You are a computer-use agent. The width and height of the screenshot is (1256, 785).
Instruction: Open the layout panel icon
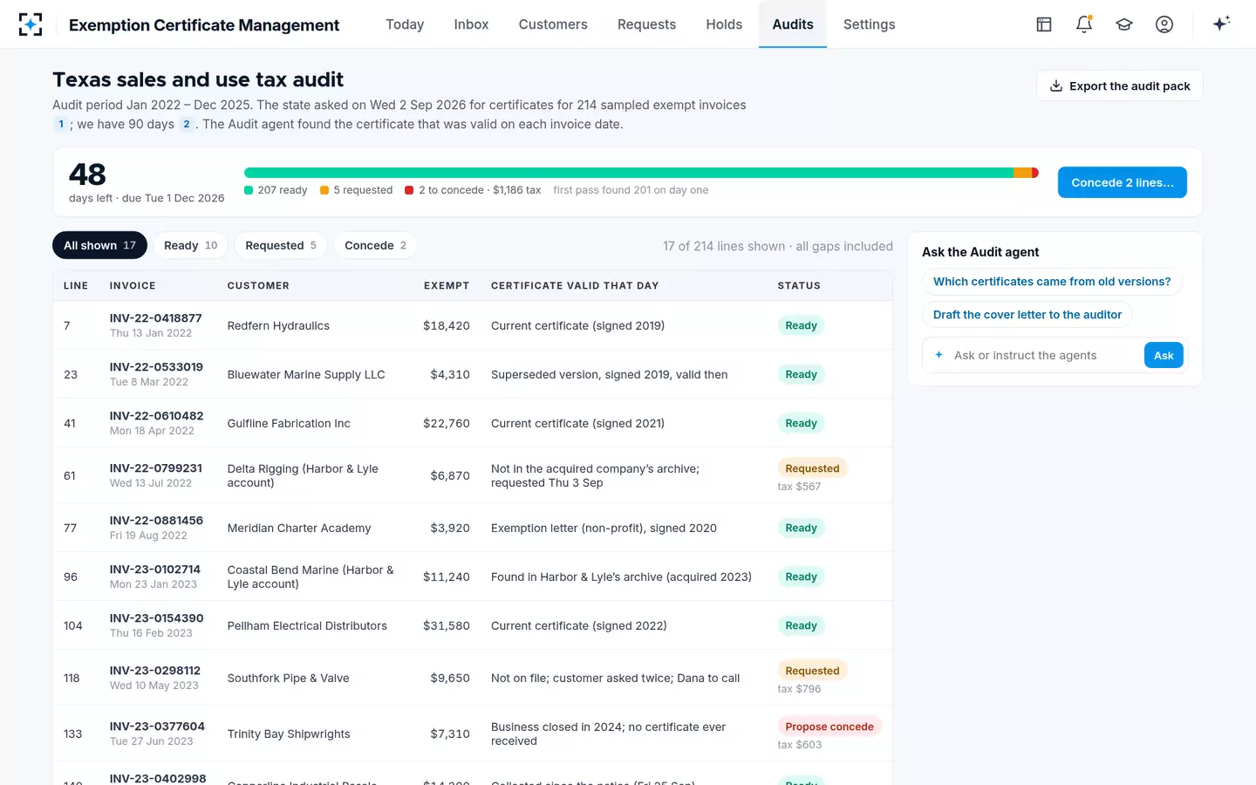pyautogui.click(x=1044, y=24)
